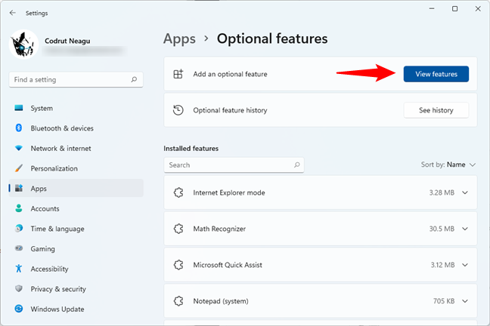Image resolution: width=490 pixels, height=326 pixels.
Task: Open Time & language settings
Action: 76,229
